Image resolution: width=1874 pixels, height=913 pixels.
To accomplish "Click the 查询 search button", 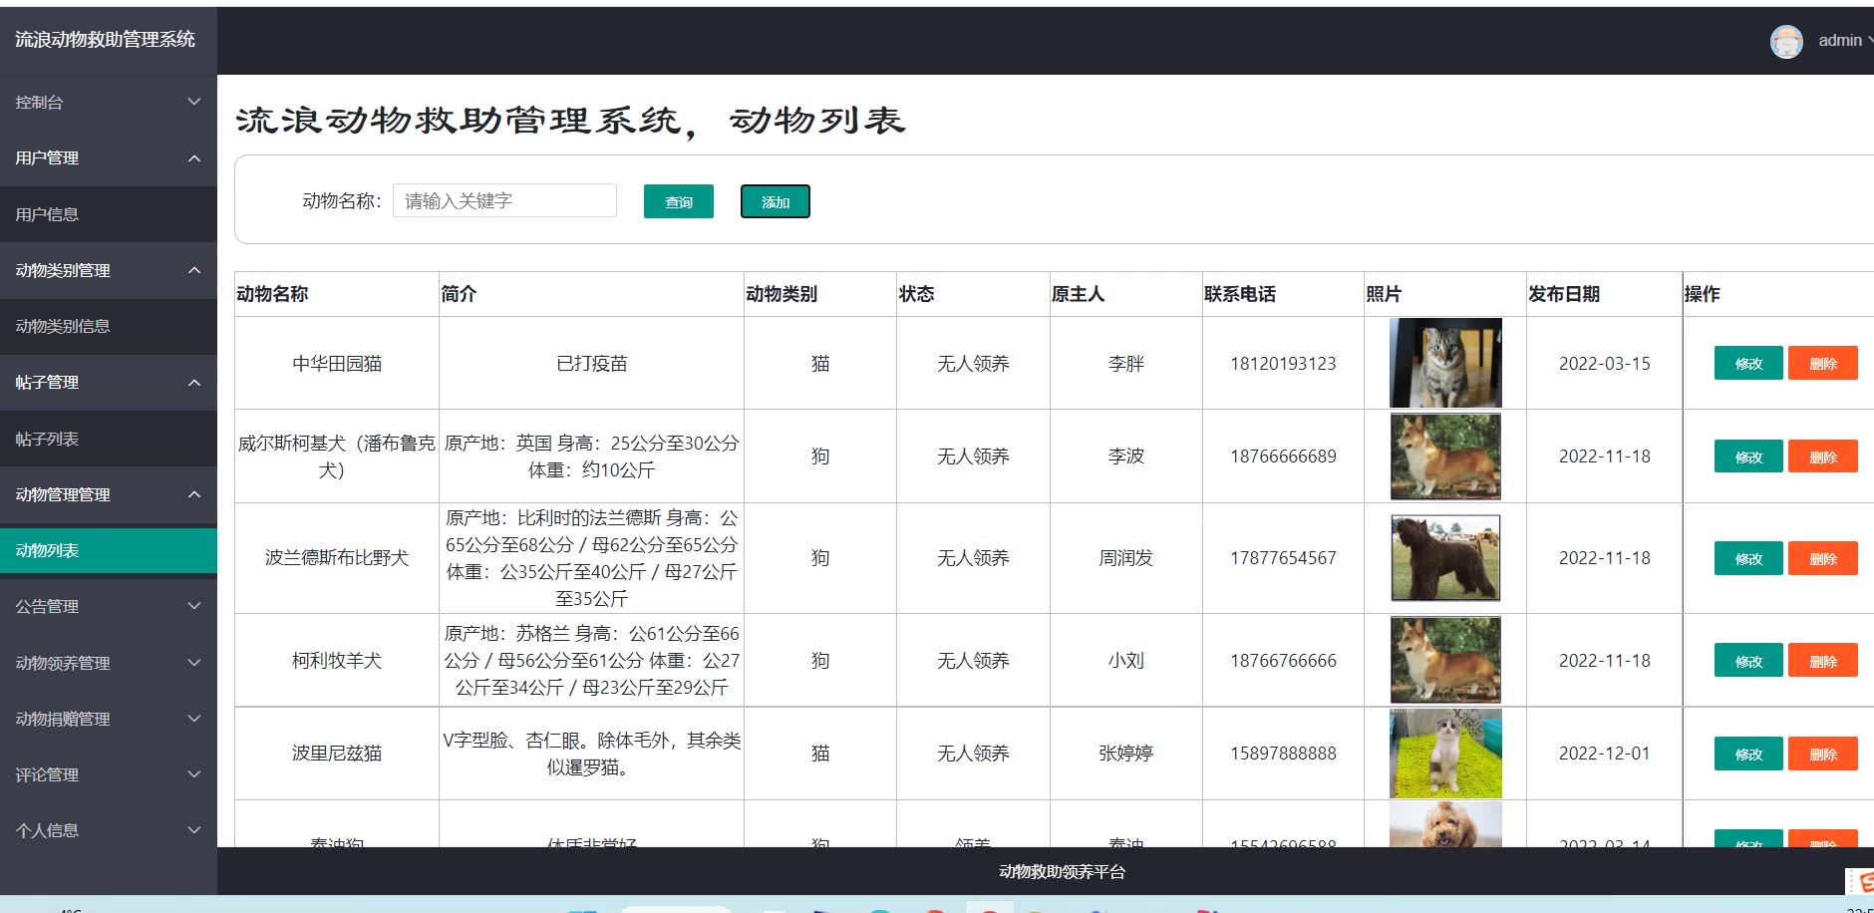I will pyautogui.click(x=678, y=201).
